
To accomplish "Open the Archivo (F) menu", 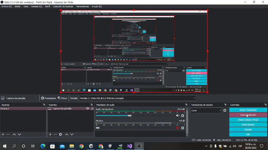I will (7, 7).
